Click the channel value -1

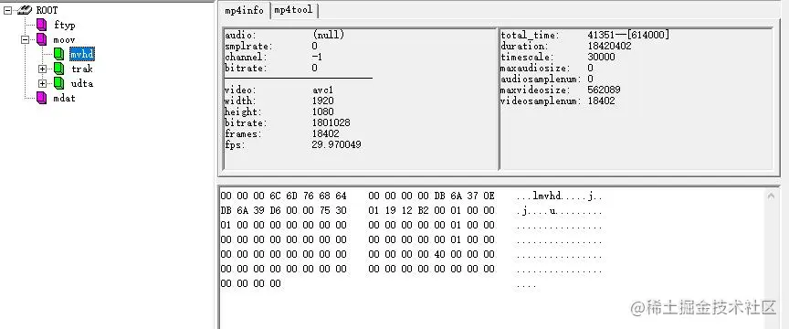[317, 57]
